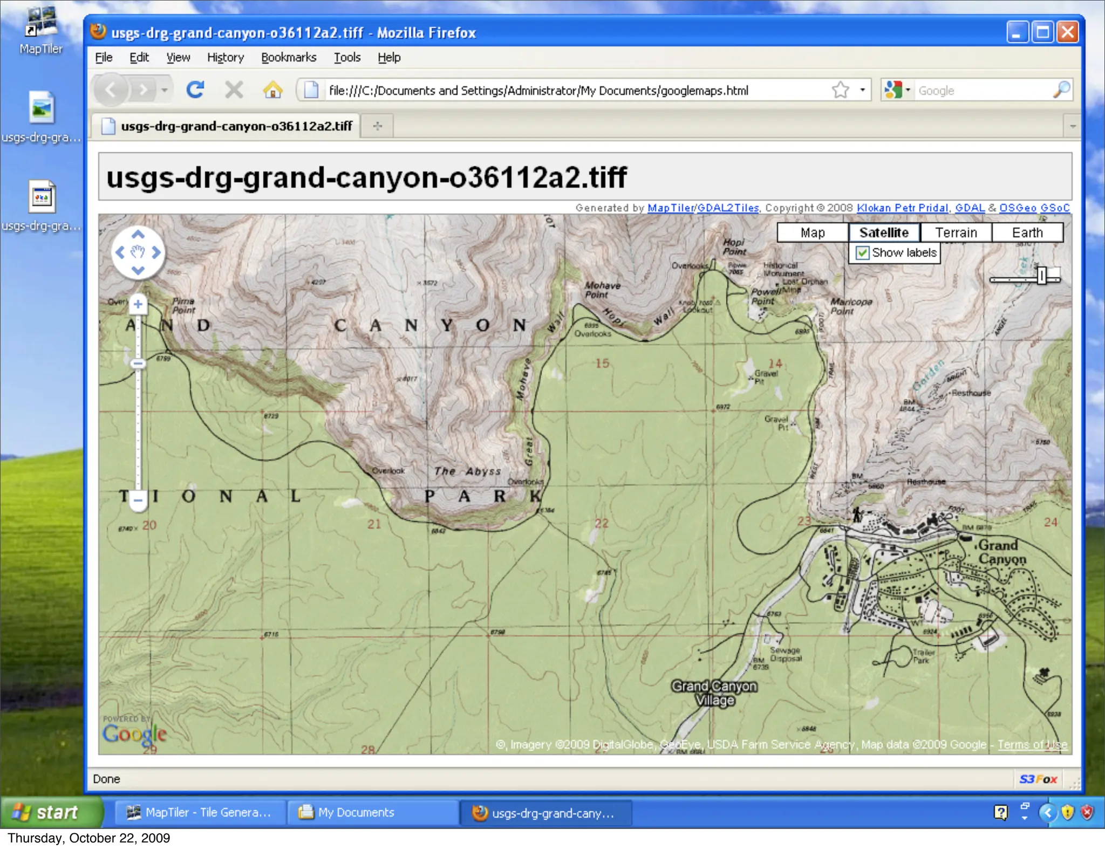This screenshot has width=1105, height=850.
Task: Click the Stop loading X icon
Action: tap(234, 90)
